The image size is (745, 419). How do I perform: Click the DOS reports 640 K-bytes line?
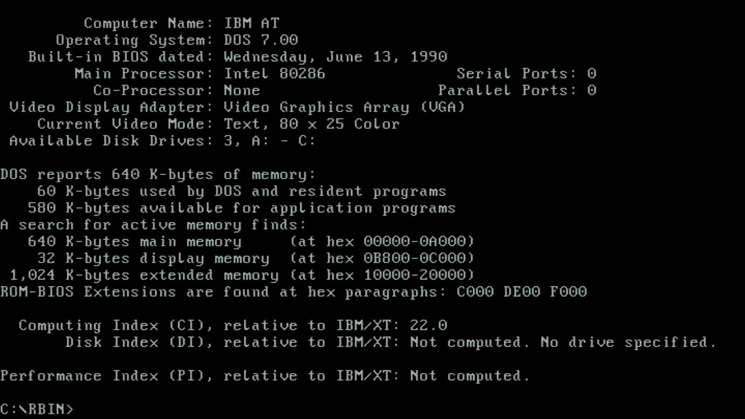click(158, 175)
